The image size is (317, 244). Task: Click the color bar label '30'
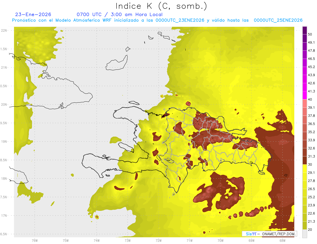[310, 165]
